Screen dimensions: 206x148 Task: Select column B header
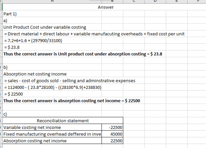(112, 1)
